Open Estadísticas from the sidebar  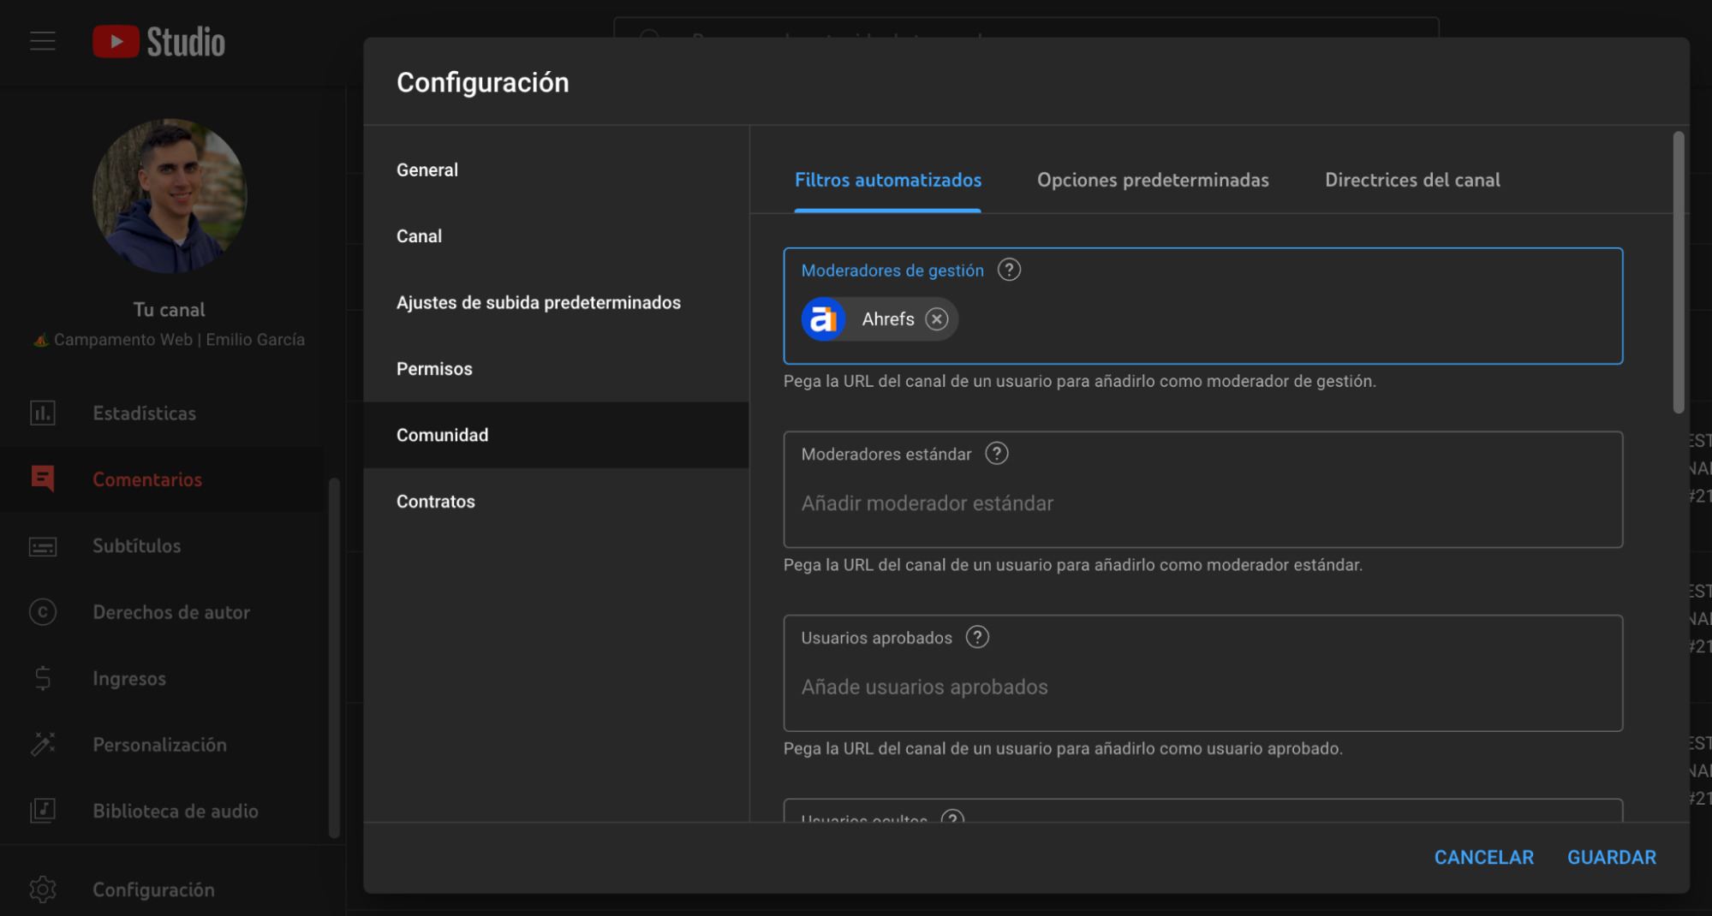[x=144, y=413]
